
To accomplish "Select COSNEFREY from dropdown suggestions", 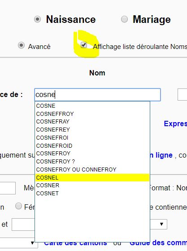I will (x=92, y=129).
